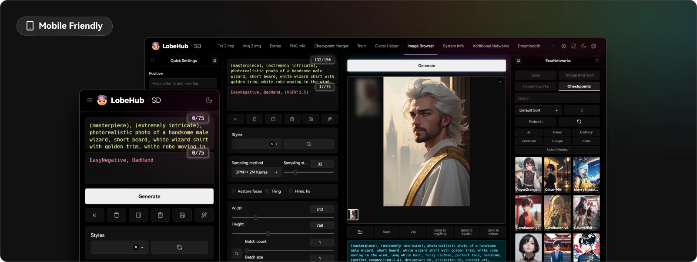Open the Sampling method dropdown
Screen dimensions: 697x262
point(256,172)
